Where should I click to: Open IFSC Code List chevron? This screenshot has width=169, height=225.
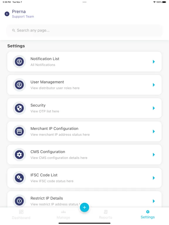click(x=154, y=178)
